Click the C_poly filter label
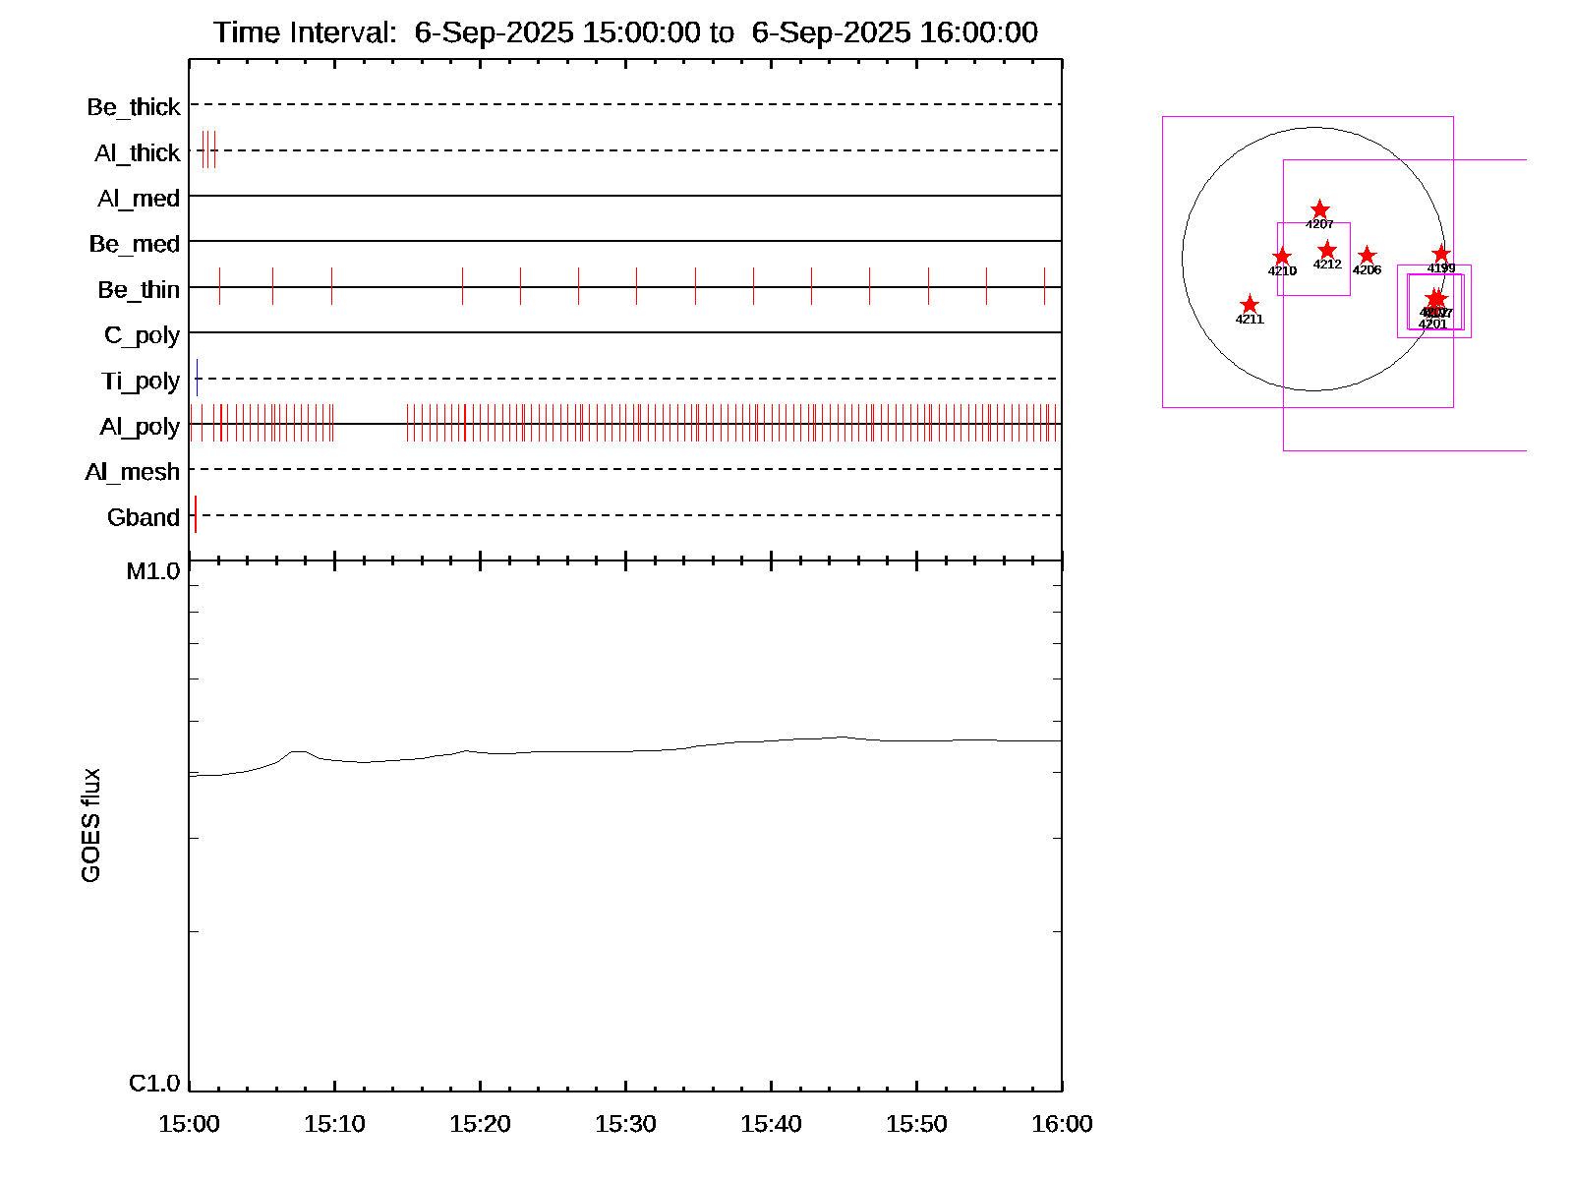The height and width of the screenshot is (1180, 1573). [142, 336]
